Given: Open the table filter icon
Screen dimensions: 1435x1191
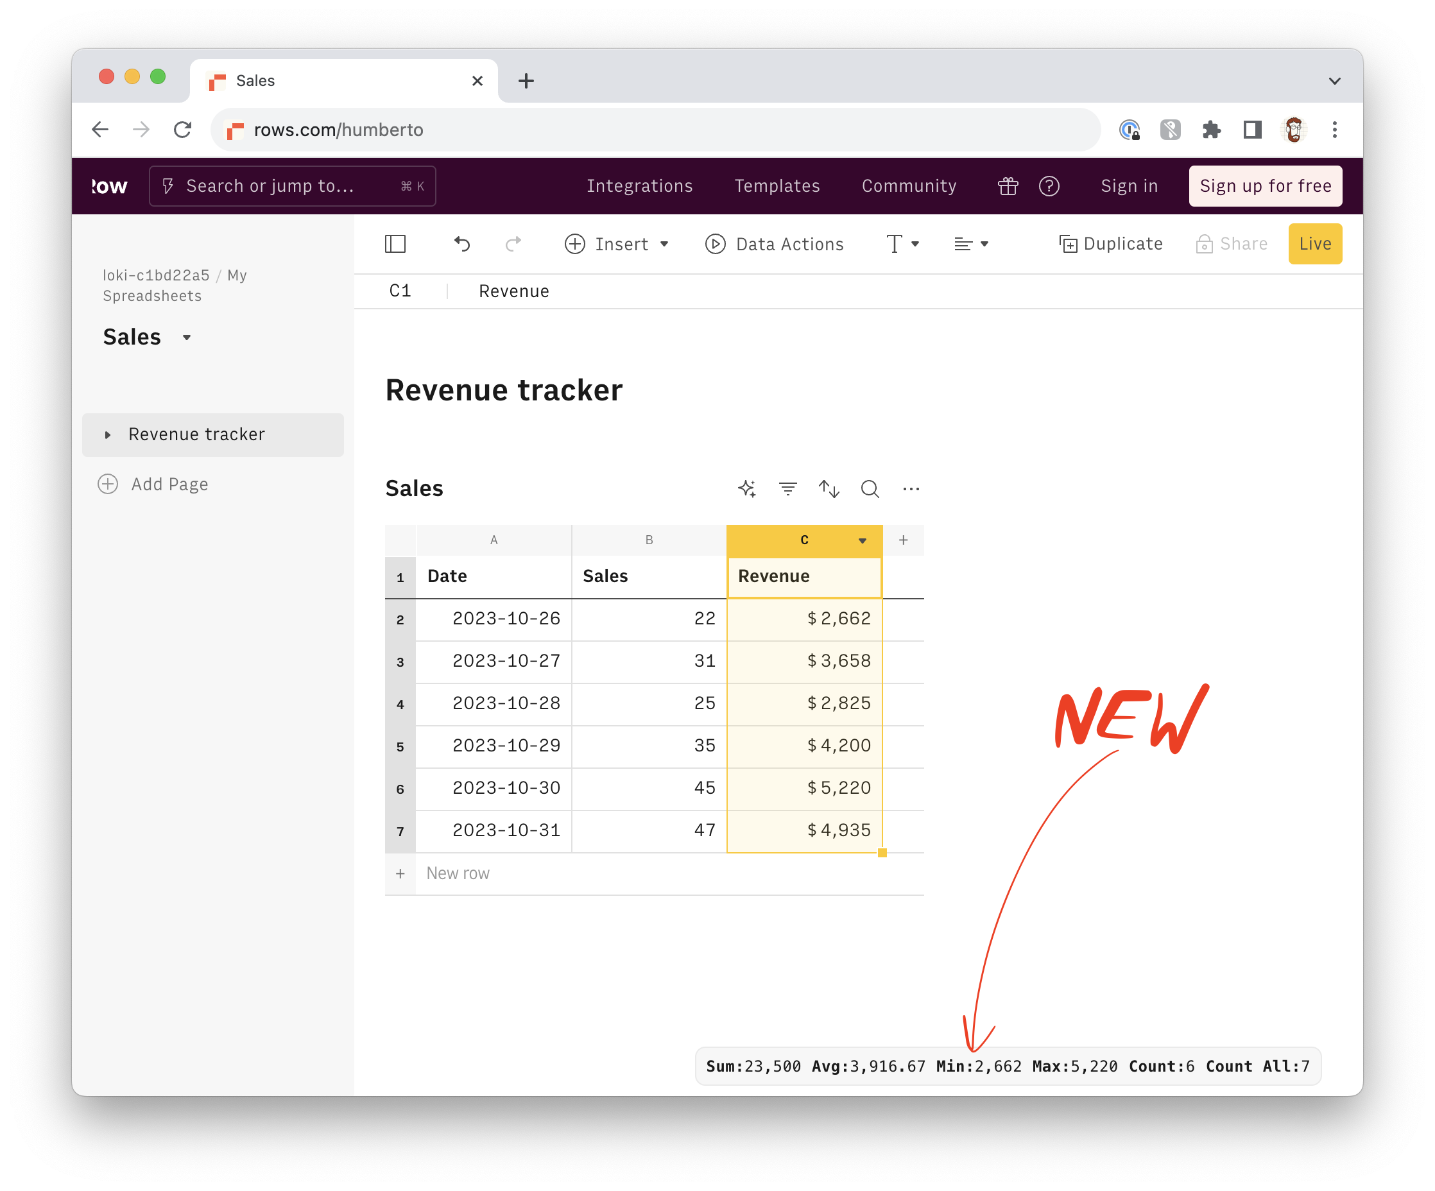Looking at the screenshot, I should coord(787,488).
